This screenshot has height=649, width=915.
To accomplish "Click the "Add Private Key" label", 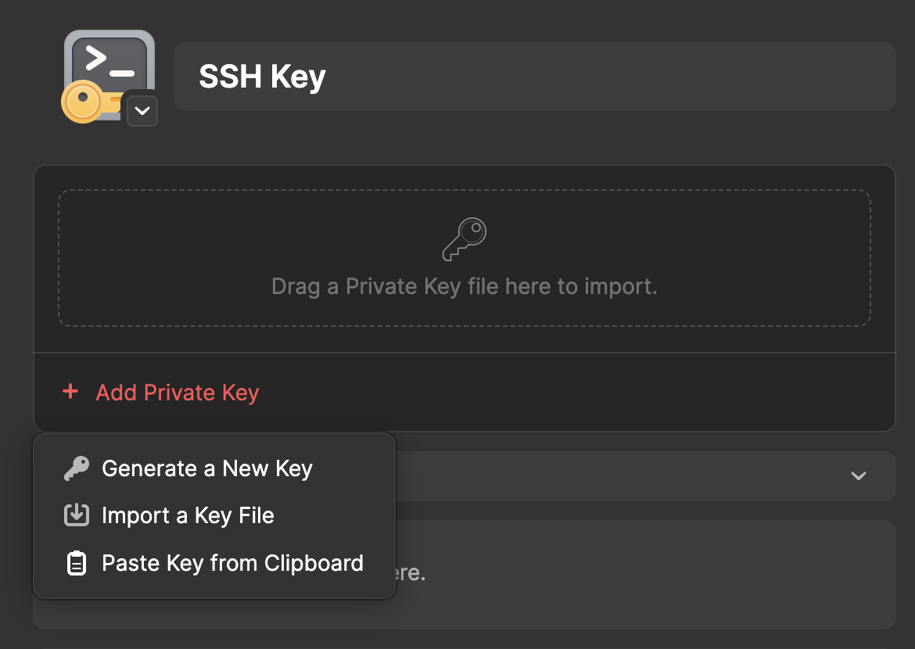I will tap(177, 393).
